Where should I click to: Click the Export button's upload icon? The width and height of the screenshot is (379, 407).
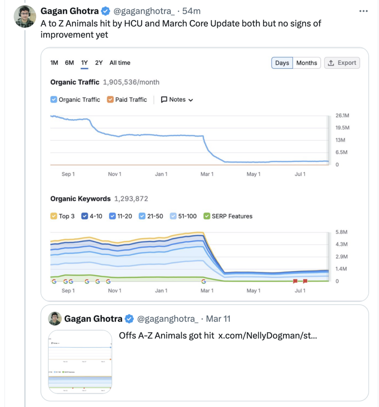click(331, 63)
